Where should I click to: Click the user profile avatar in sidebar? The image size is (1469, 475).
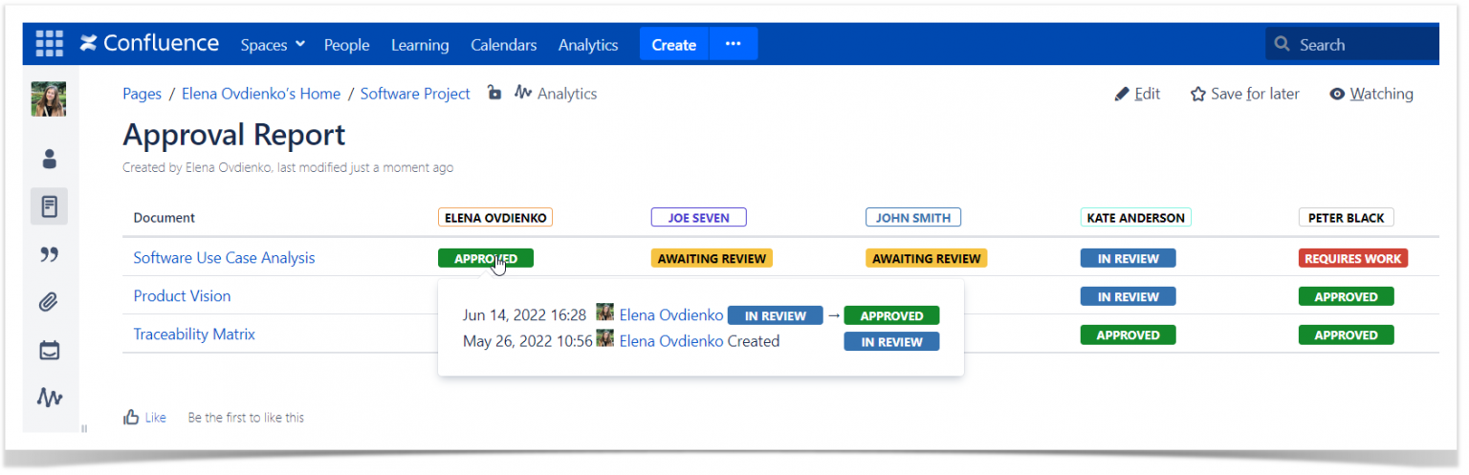pyautogui.click(x=49, y=99)
